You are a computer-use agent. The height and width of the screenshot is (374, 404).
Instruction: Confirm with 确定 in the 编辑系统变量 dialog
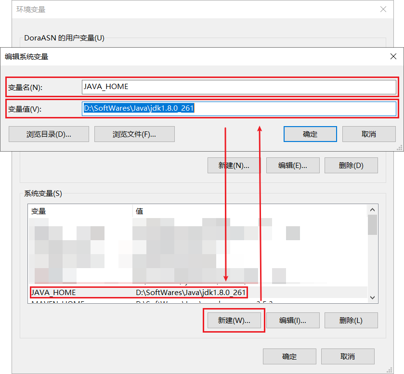click(310, 134)
